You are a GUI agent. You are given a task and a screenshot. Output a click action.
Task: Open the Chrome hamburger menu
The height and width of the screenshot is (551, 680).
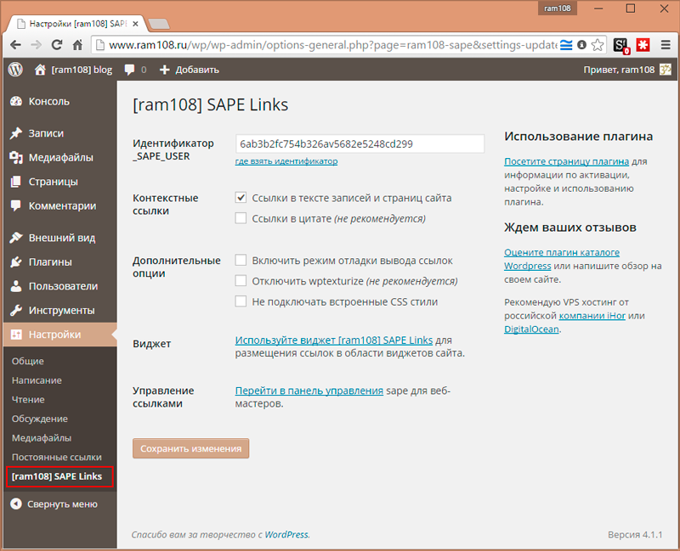coord(666,45)
